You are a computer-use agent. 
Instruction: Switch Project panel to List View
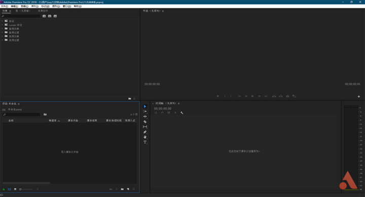pyautogui.click(x=9, y=189)
